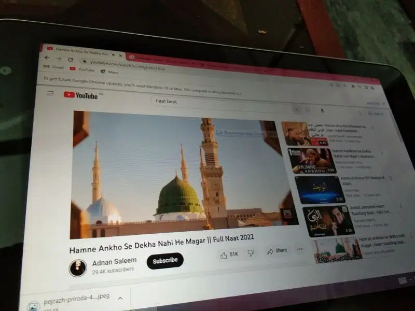This screenshot has width=415, height=311.
Task: Go back with the browser back arrow
Action: [x=47, y=58]
